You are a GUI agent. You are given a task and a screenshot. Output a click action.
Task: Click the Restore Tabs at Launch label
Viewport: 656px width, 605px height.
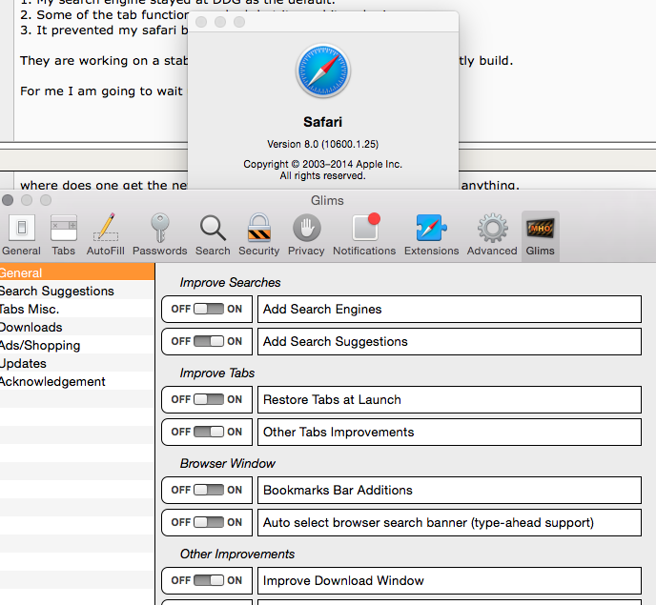click(x=449, y=399)
